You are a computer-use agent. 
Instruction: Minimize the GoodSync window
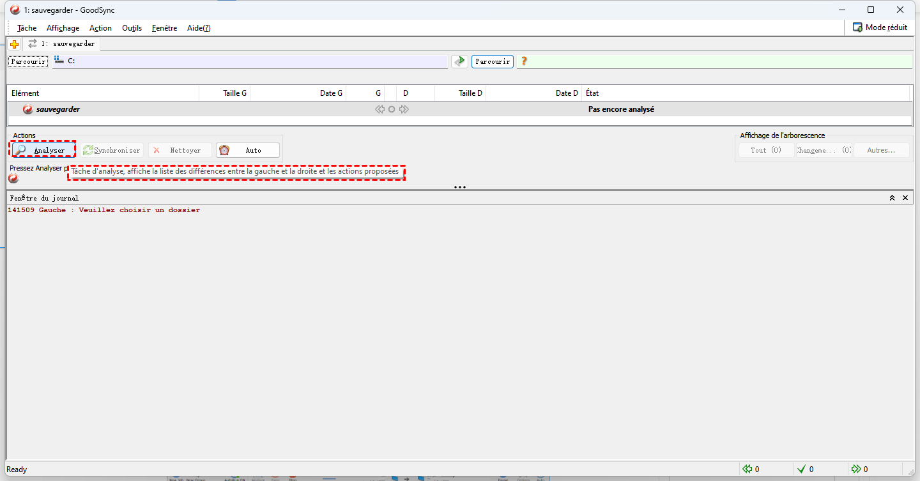pos(841,10)
